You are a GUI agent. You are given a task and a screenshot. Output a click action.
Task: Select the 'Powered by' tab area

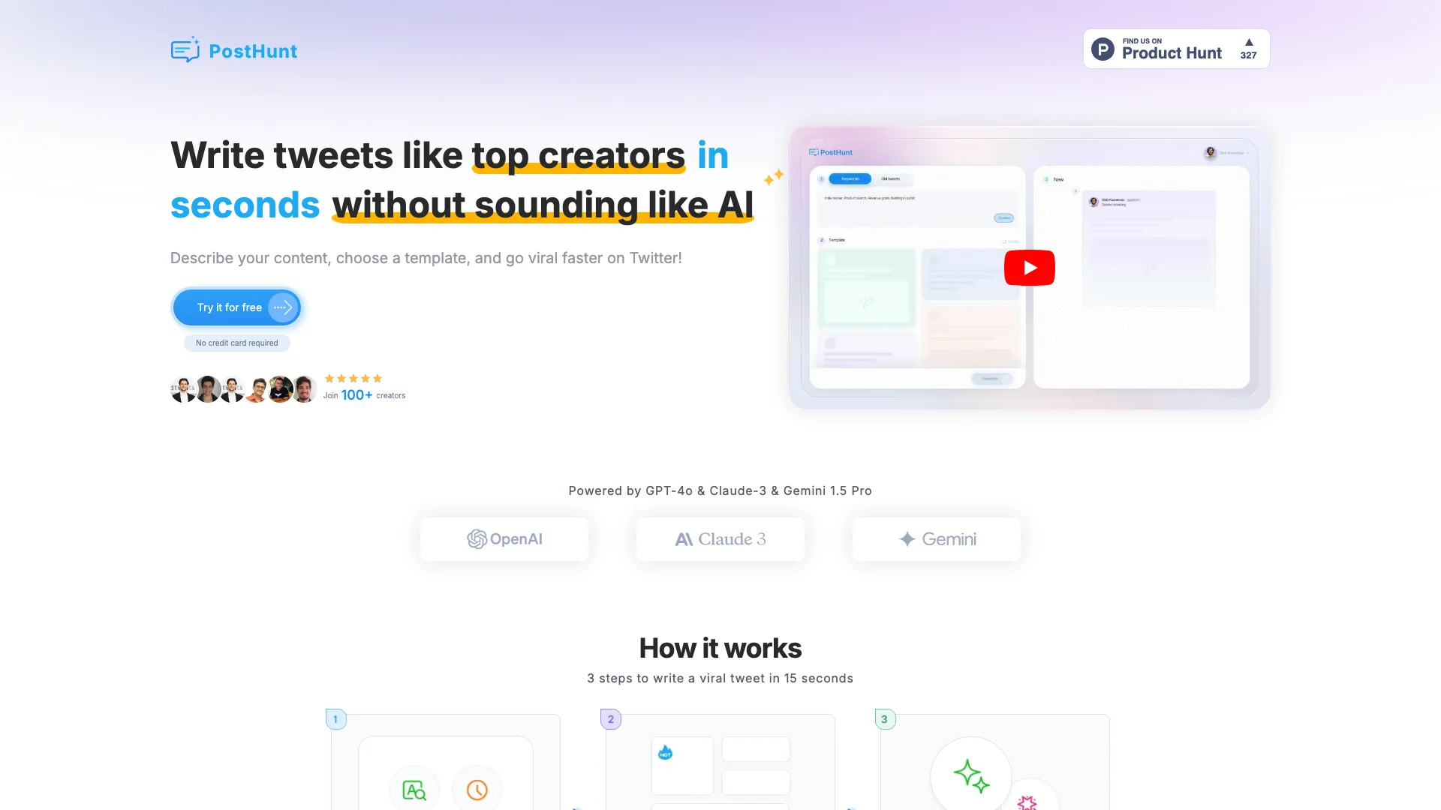point(720,490)
